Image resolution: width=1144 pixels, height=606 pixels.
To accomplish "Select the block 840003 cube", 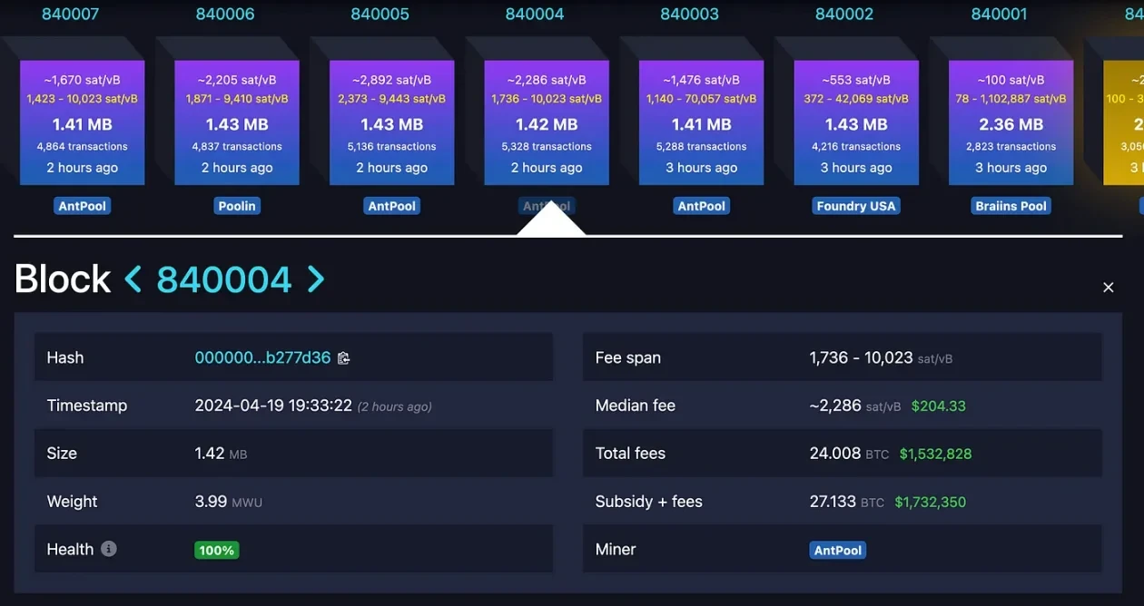I will click(701, 122).
